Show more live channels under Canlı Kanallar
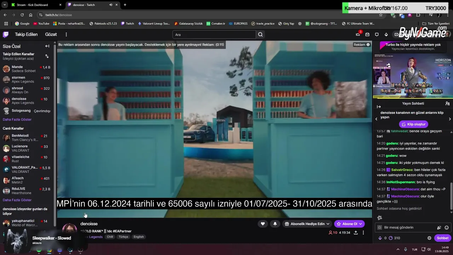Screen dimensions: 453x255 click(17, 200)
